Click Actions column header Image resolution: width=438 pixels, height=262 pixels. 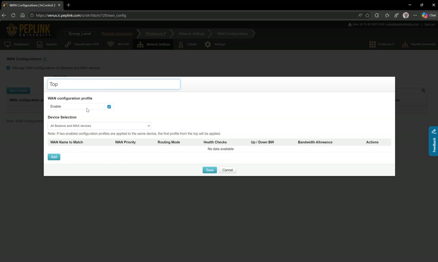coord(372,142)
